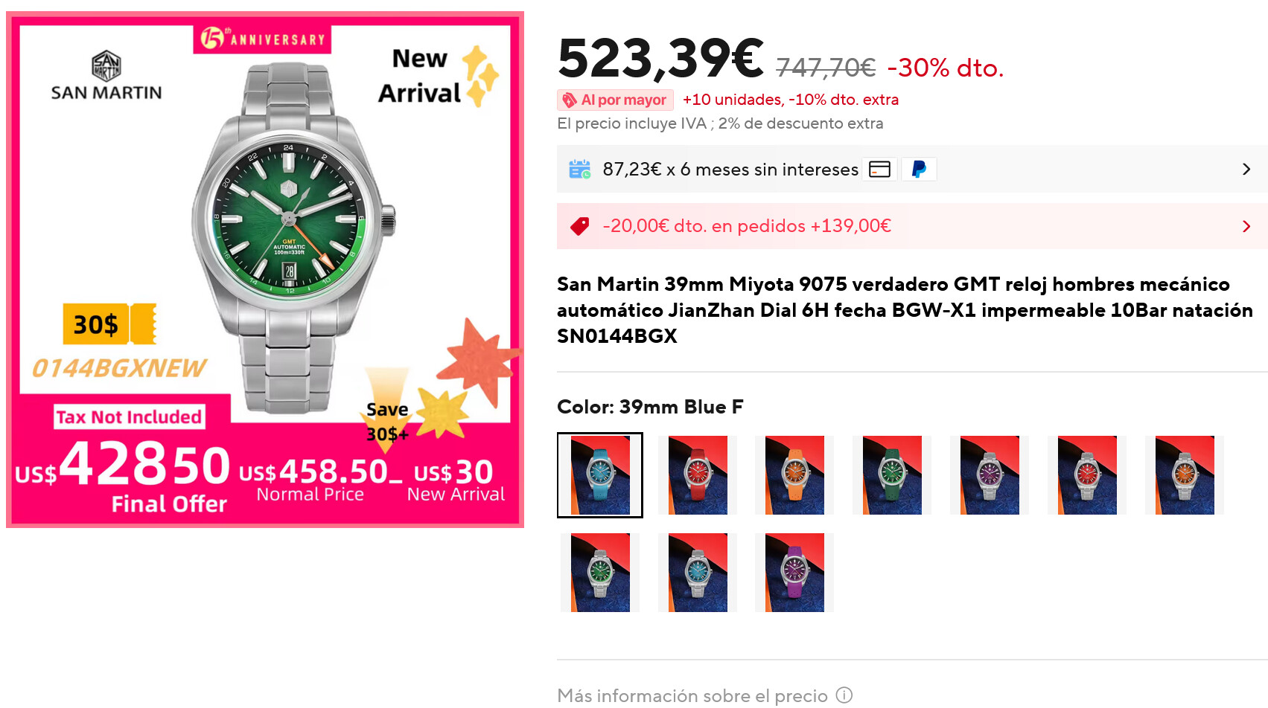
Task: Choose the red dial with steel bracelet
Action: (x=1087, y=475)
